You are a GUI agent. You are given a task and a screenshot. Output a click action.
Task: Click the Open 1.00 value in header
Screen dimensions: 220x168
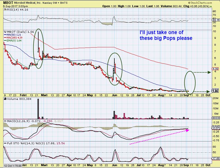109,6
